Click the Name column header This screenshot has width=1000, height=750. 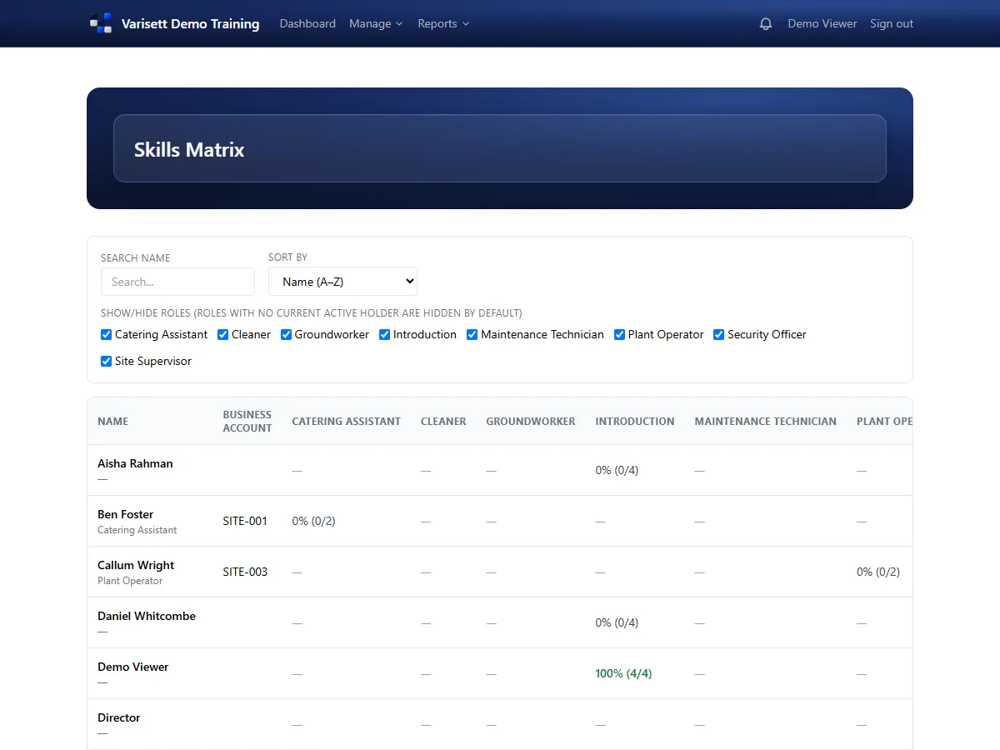pyautogui.click(x=112, y=422)
